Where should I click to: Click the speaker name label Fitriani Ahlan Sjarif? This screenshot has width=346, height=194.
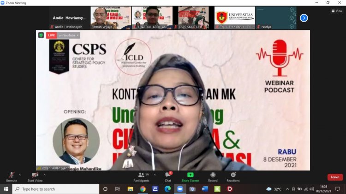click(53, 168)
